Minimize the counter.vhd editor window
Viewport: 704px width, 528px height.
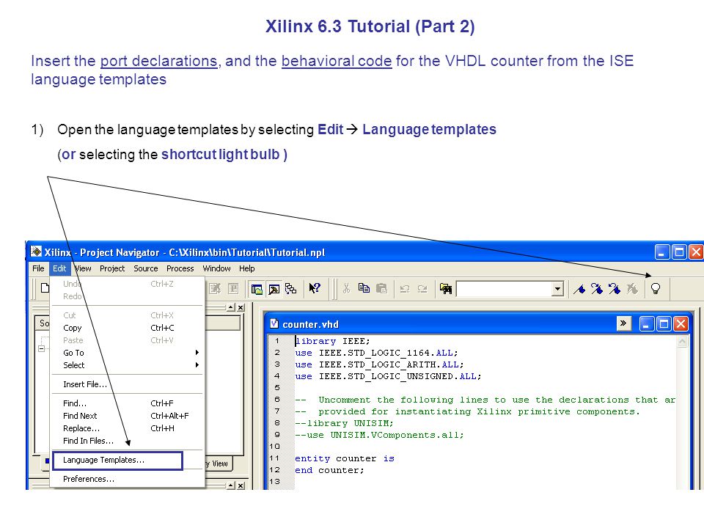coord(647,323)
